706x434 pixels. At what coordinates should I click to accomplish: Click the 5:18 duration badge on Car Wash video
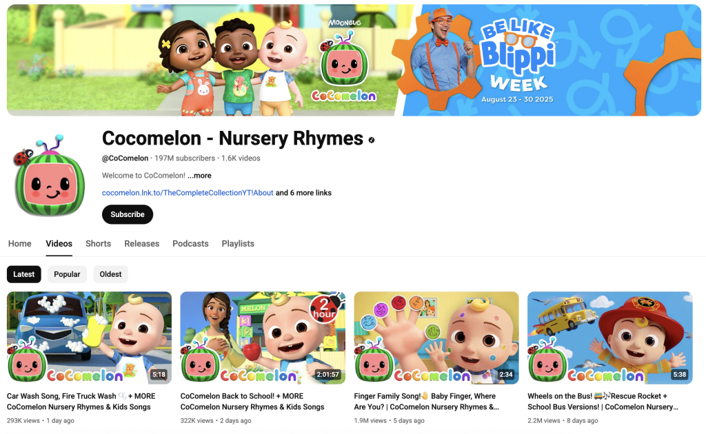click(159, 374)
